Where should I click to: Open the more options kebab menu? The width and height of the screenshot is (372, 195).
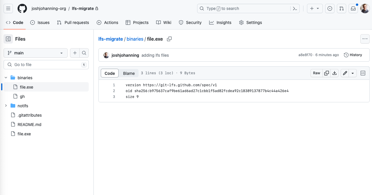pos(365,39)
